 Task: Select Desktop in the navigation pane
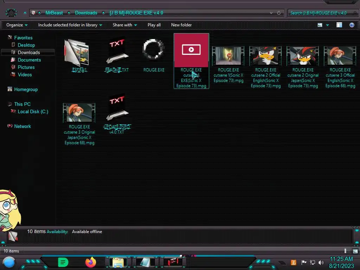point(26,45)
